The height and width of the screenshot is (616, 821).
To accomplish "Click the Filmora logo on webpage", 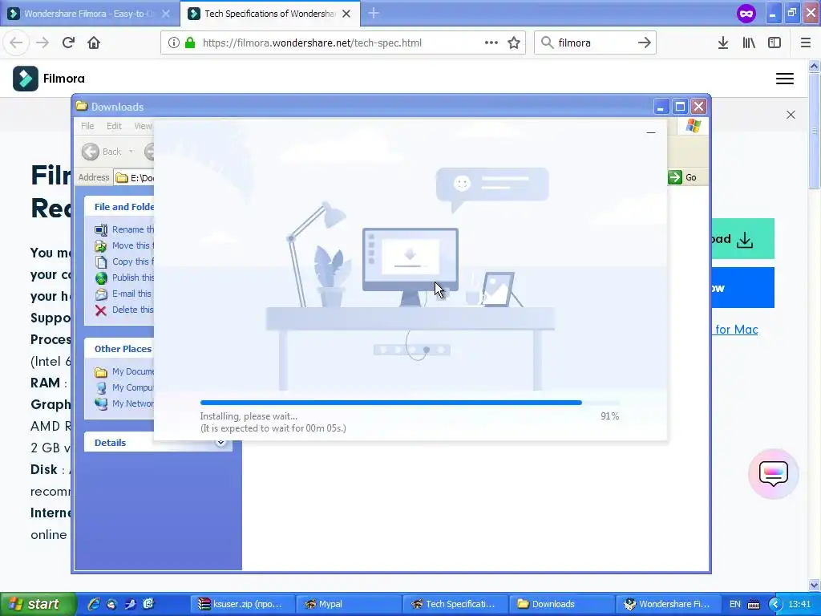I will pos(49,78).
